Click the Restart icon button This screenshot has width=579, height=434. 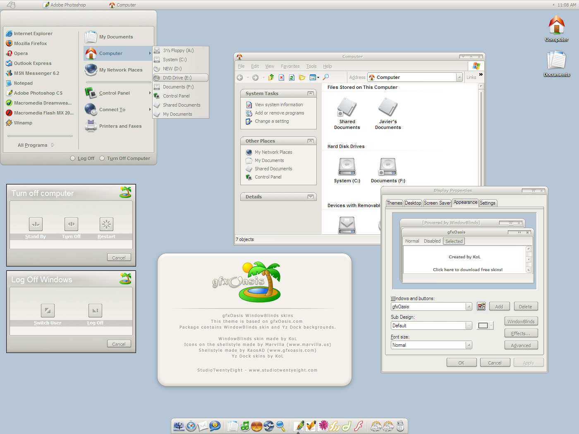tap(106, 224)
